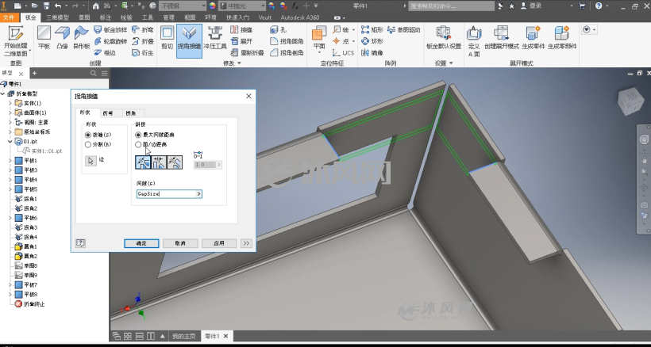Open the 文件 (File) menu
Image resolution: width=651 pixels, height=347 pixels.
click(x=9, y=17)
